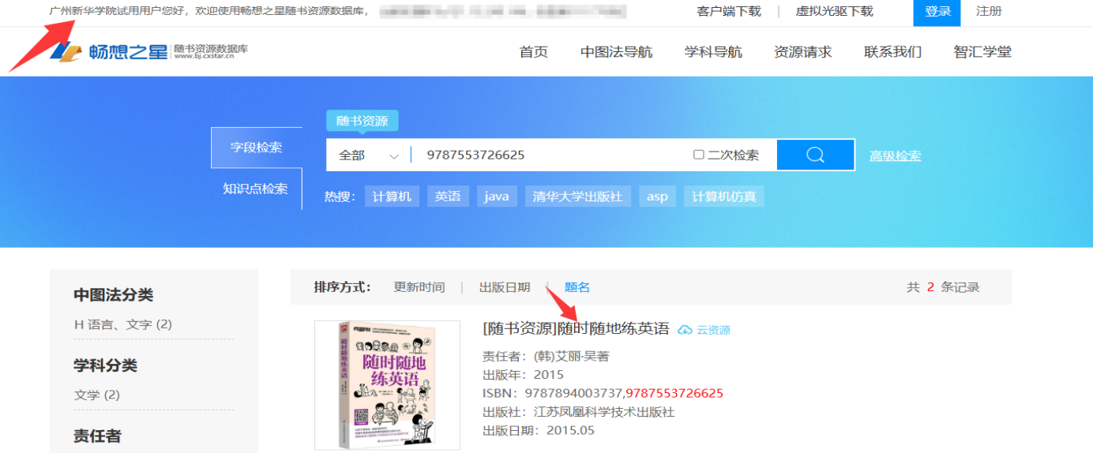Open the [随书资源]随时随地练英语 title link
Screen dimensions: 1093x453
click(576, 329)
